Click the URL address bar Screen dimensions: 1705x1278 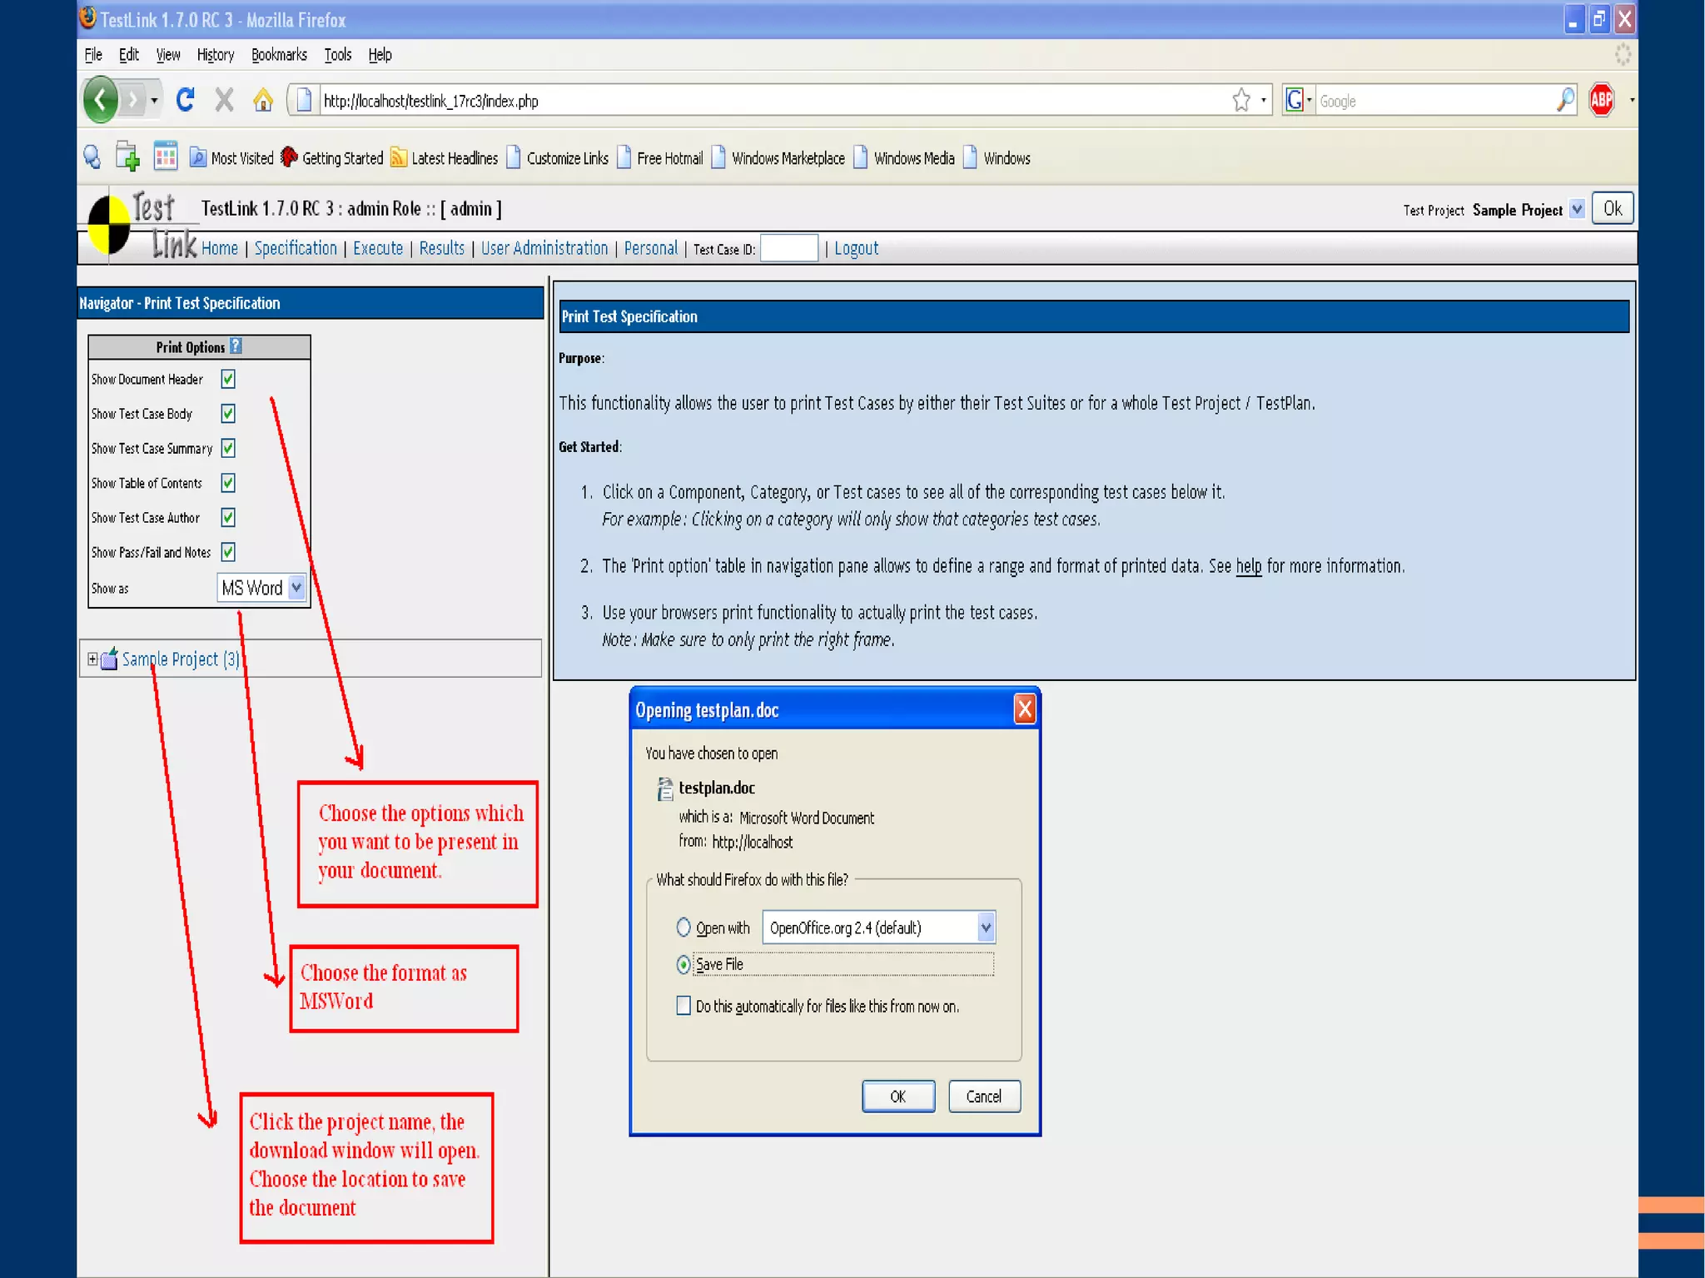(774, 101)
